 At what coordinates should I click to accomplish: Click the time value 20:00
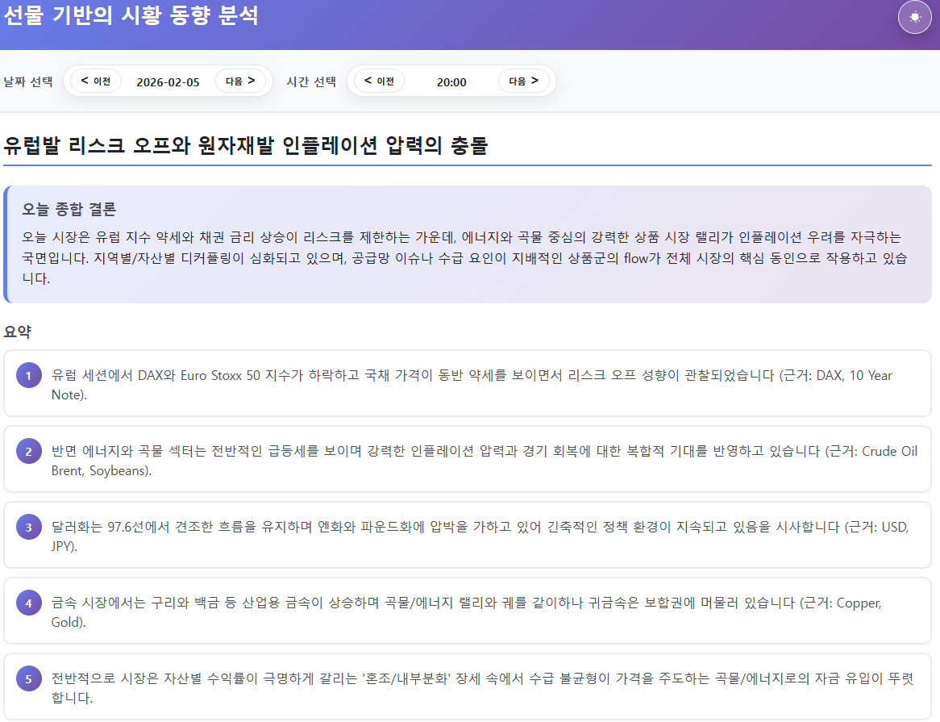point(451,81)
